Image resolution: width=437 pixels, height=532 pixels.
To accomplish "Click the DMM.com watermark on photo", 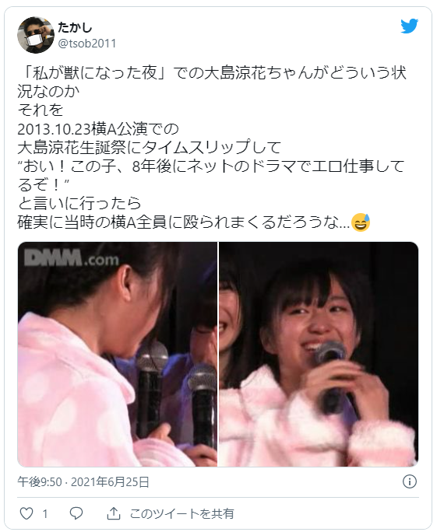I will tap(72, 258).
